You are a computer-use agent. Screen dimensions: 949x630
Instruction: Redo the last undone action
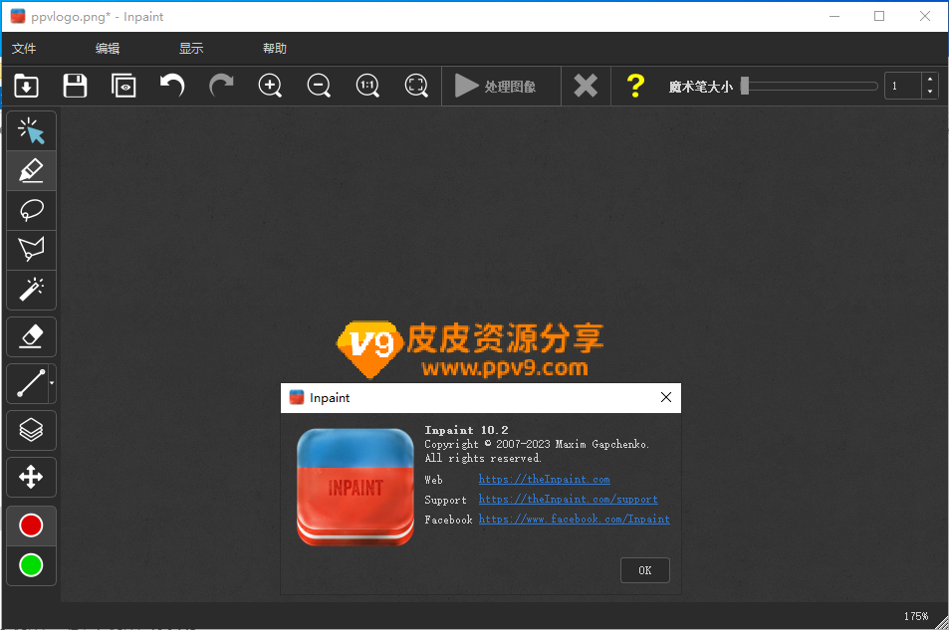[221, 86]
